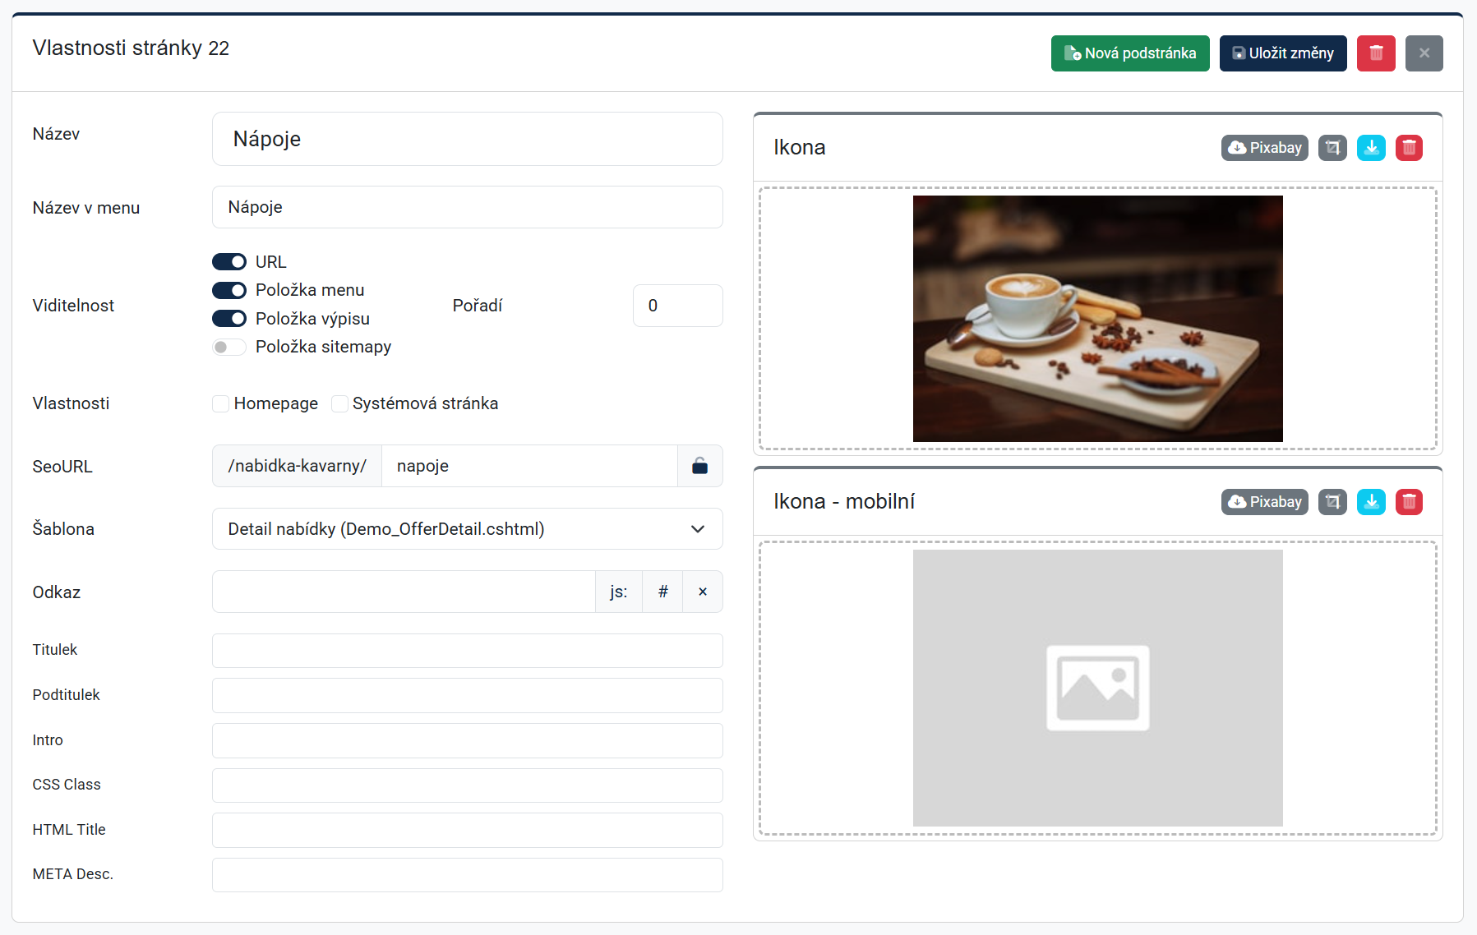Viewport: 1477px width, 935px height.
Task: Insert js: prefix in Odkaz
Action: click(x=619, y=592)
